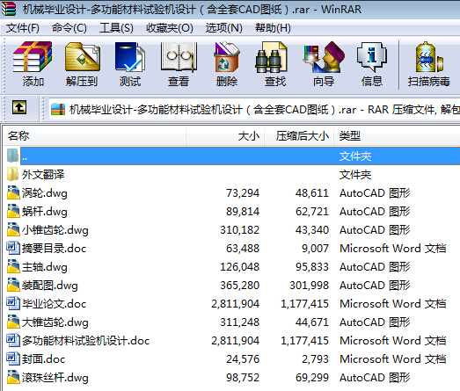Run the Test (测试) archive tool

point(130,56)
